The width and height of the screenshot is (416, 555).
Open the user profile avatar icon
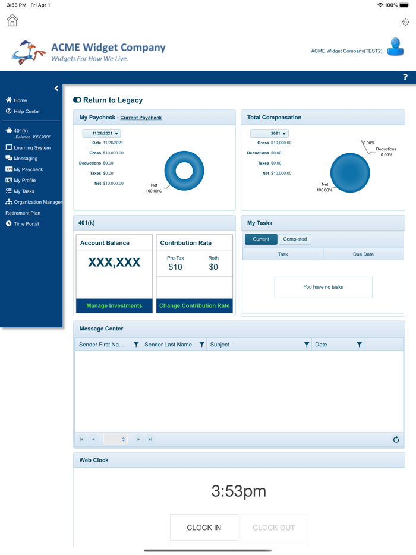click(x=395, y=47)
